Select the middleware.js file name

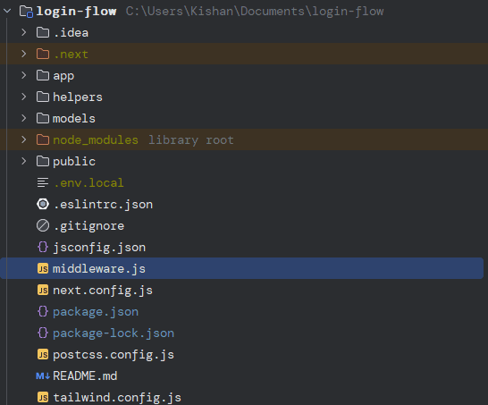tap(99, 269)
